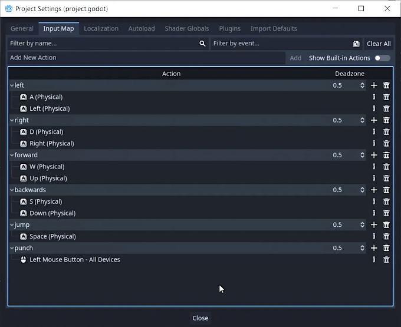Select the Space (Physical) row

tap(188, 236)
